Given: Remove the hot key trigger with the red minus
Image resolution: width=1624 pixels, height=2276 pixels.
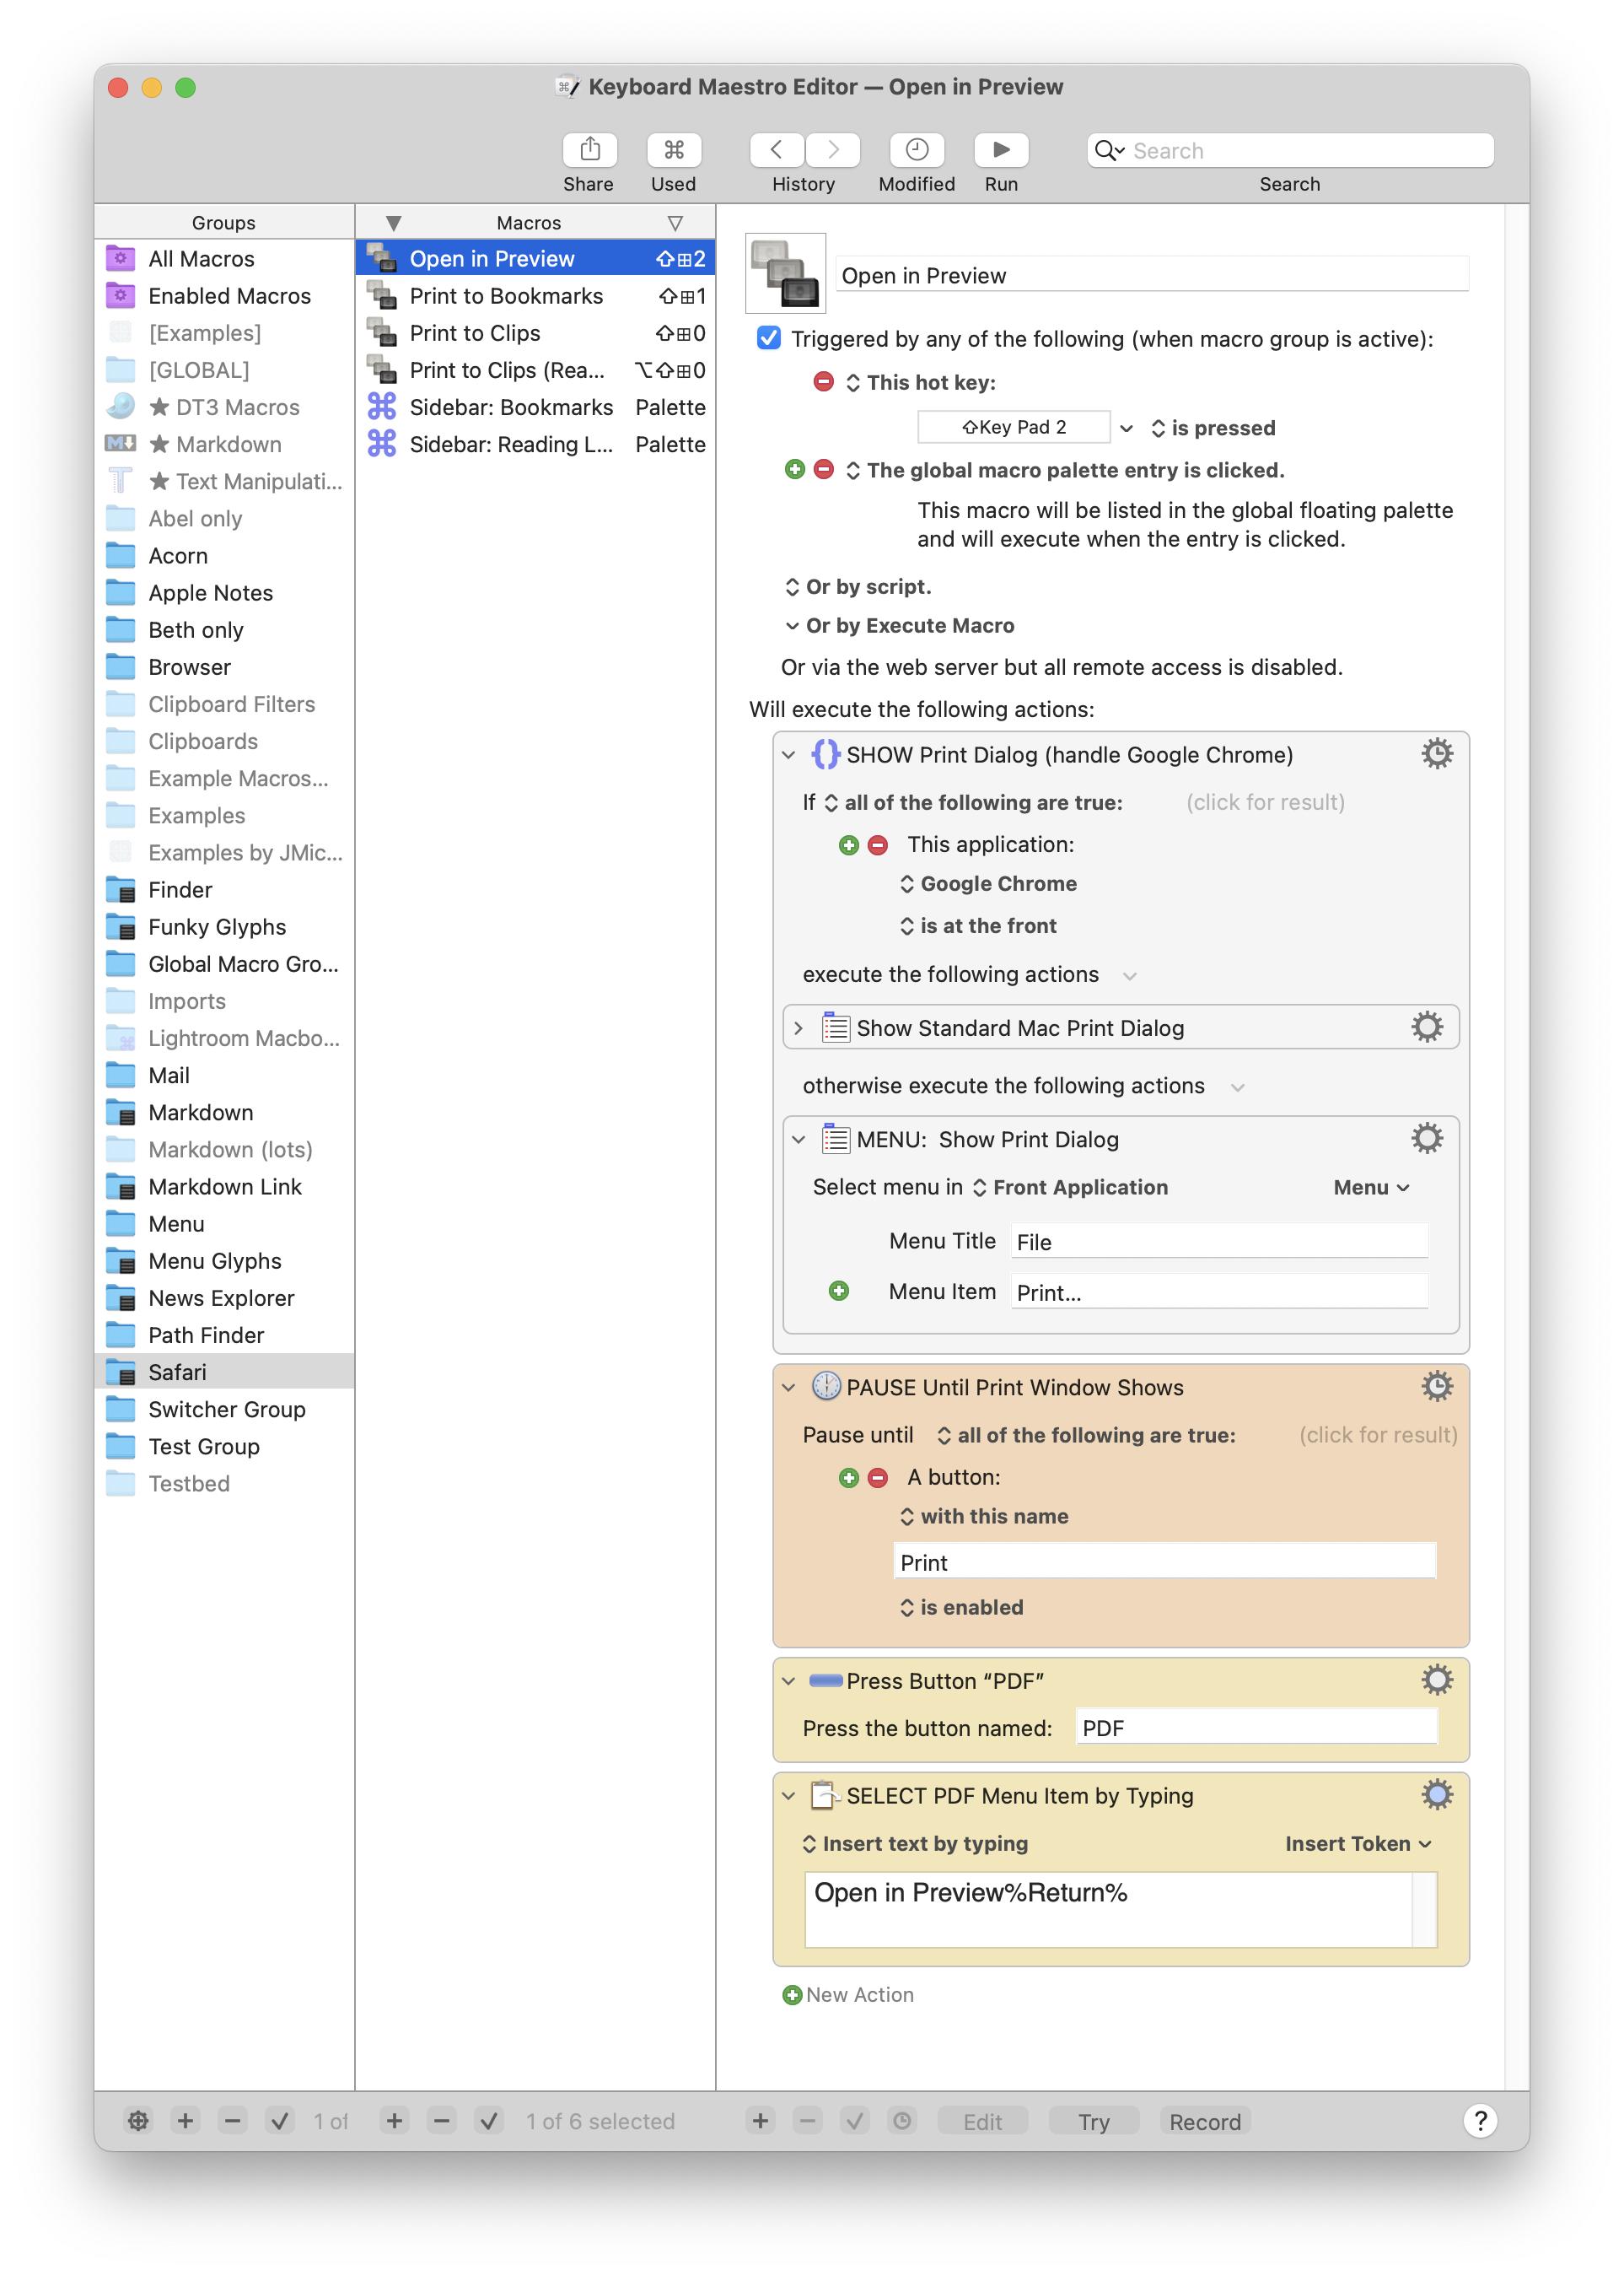Looking at the screenshot, I should 823,381.
